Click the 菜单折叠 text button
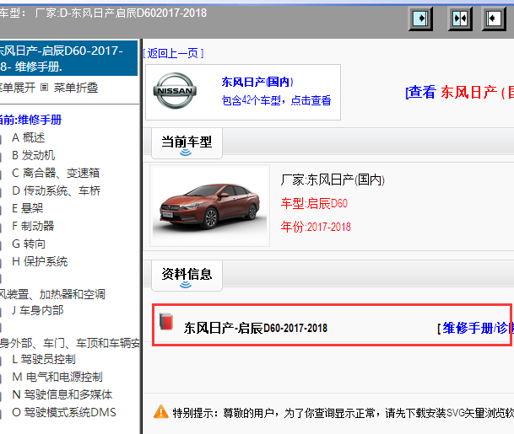The image size is (514, 434). (76, 88)
